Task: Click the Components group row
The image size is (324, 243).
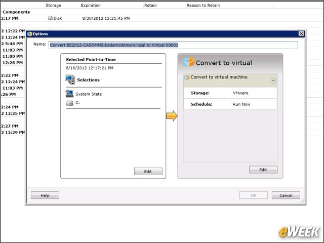Action: tap(16, 12)
